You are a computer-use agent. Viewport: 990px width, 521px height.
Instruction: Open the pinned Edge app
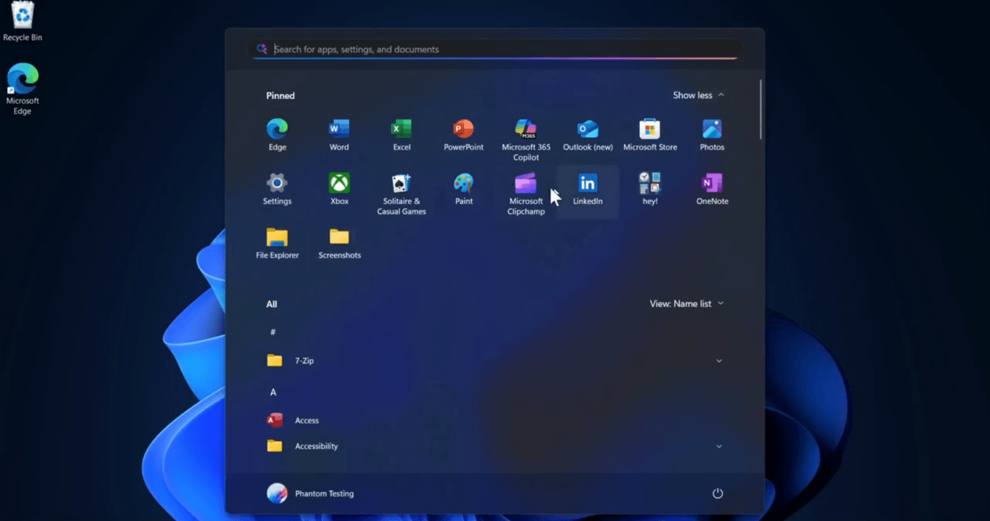click(277, 135)
